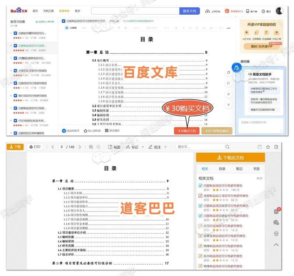Switch to 相关 tab in Doc88 sidebar
This screenshot has height=276, width=294.
click(205, 169)
